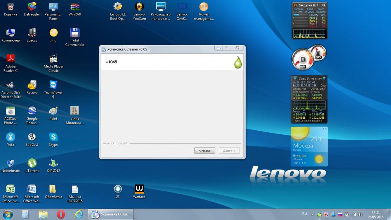Launch WinRAR from the desktop
The image size is (391, 220).
[75, 7]
